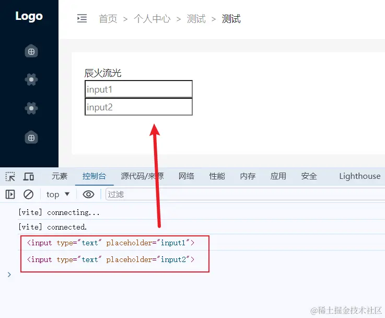Go to 个人中心 in the breadcrumb
385x318 pixels.
(152, 19)
